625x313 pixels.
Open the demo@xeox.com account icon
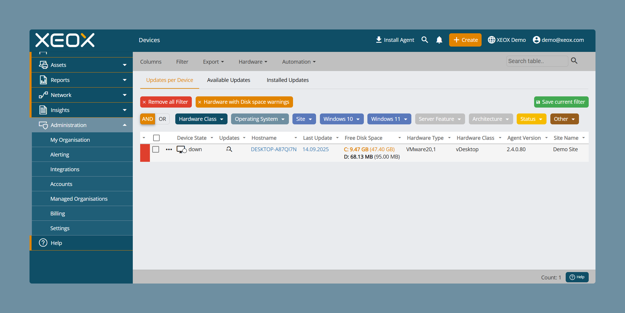tap(536, 40)
